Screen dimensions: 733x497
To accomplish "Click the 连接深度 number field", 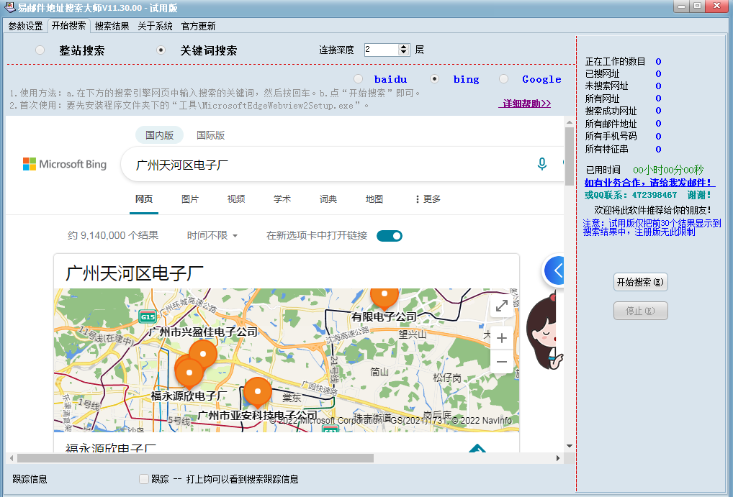I will [x=382, y=50].
